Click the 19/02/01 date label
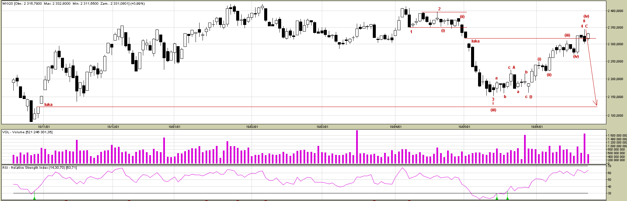 pos(252,127)
